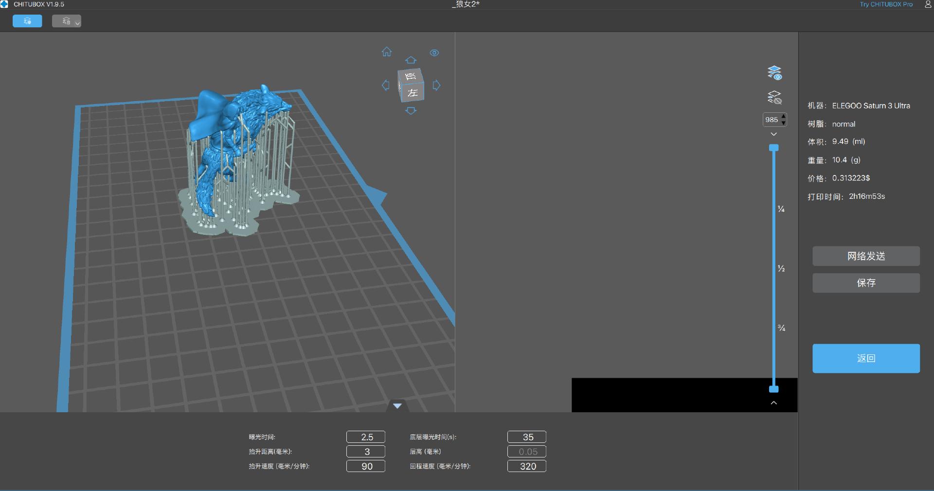Collapse the layer number field with the chevron below 985
Viewport: 934px width, 491px height.
[x=773, y=134]
